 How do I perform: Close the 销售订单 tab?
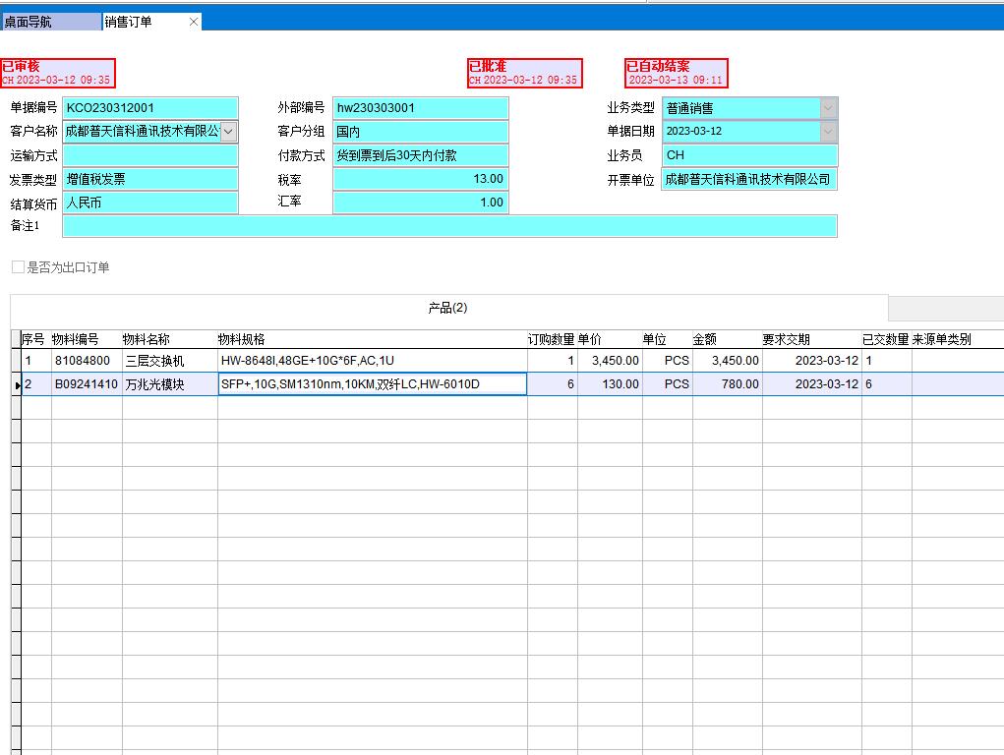pos(194,20)
